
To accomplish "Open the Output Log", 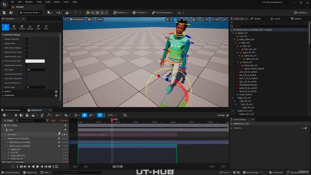I will click(30, 173).
